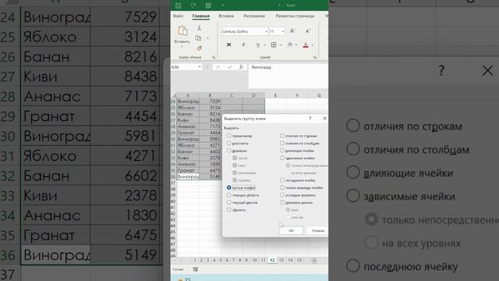Select условные форматы radio button in dialog

point(282,194)
